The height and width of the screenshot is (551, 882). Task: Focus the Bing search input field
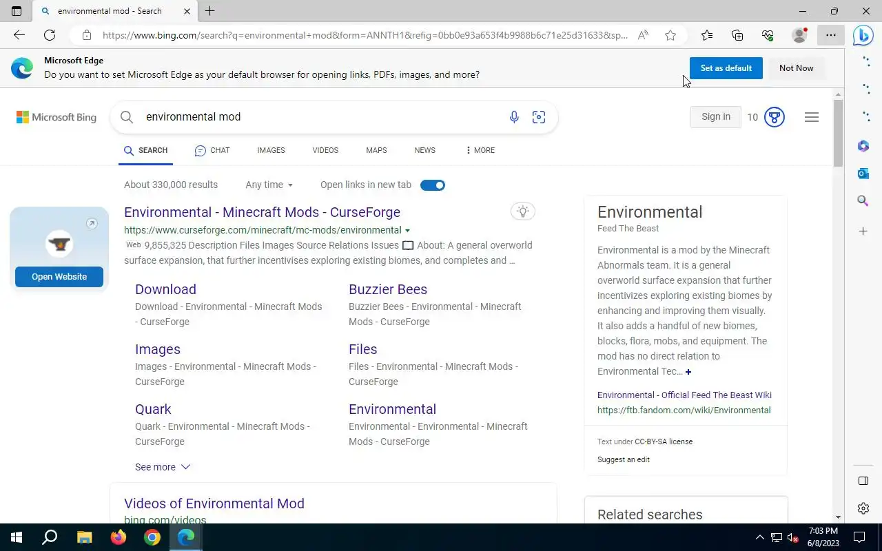point(322,117)
